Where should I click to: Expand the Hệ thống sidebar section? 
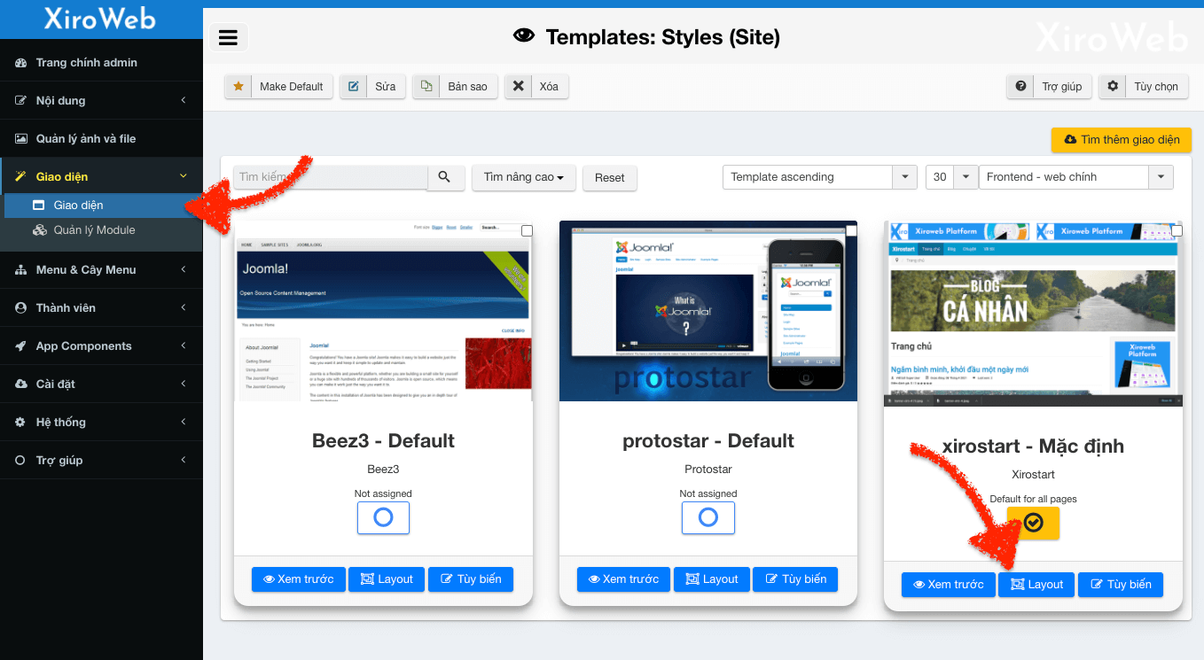[x=101, y=423]
